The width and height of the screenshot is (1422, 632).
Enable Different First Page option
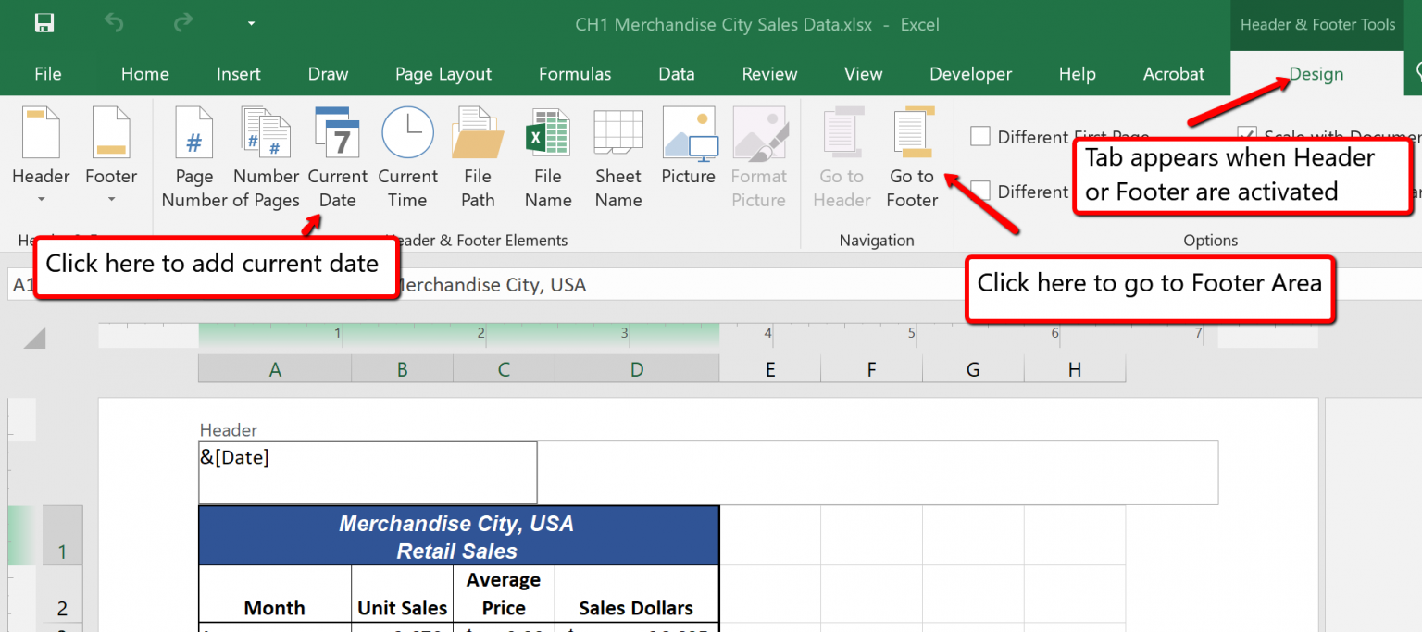click(980, 135)
